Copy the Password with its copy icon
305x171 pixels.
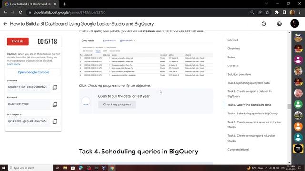(x=55, y=104)
